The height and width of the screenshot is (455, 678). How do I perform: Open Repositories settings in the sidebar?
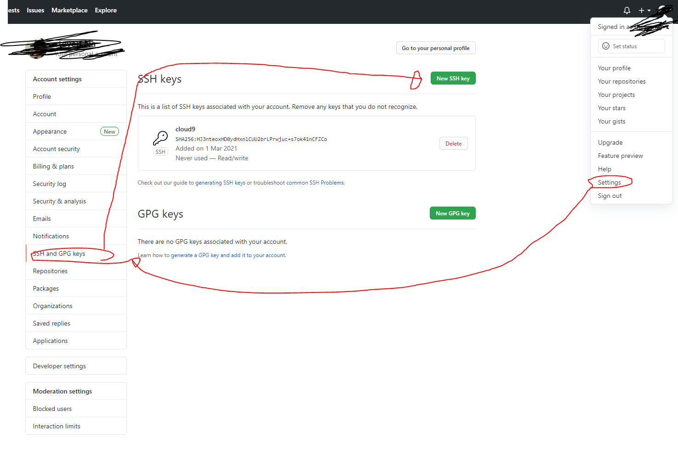tap(76, 271)
